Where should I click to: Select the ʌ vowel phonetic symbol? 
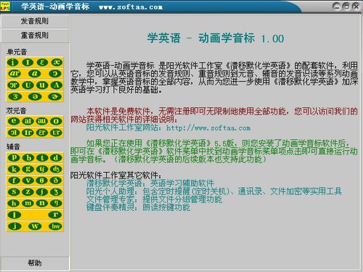click(57, 85)
